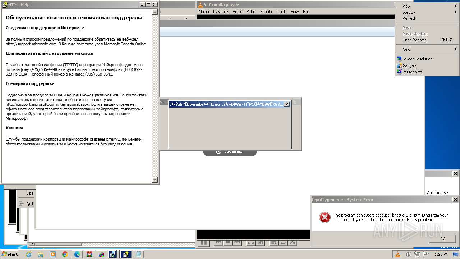
Task: Open the VLC Media menu
Action: tap(204, 12)
